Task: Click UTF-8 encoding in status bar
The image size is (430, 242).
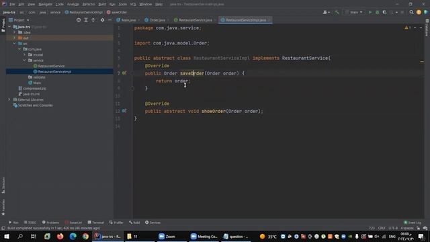Action: [x=393, y=228]
